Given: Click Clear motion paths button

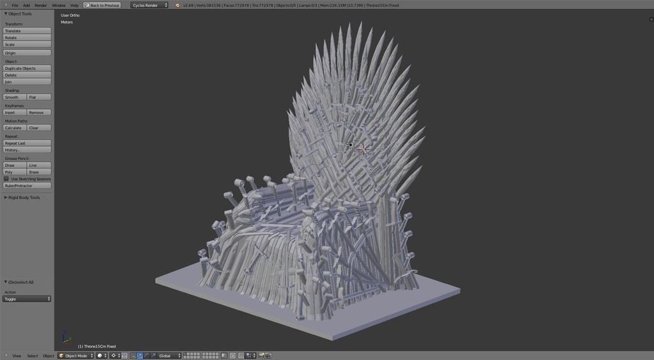Looking at the screenshot, I should (39, 128).
